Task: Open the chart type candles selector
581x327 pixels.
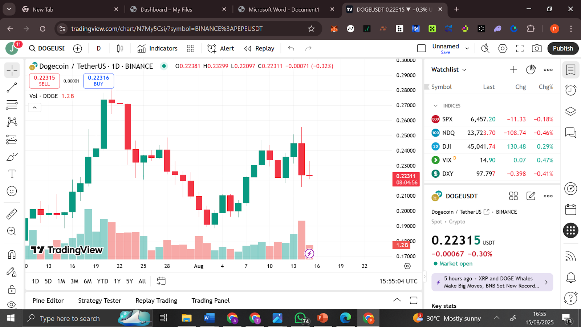Action: pos(120,48)
